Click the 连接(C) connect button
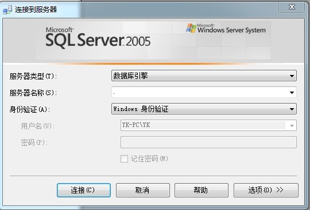 [x=84, y=190]
